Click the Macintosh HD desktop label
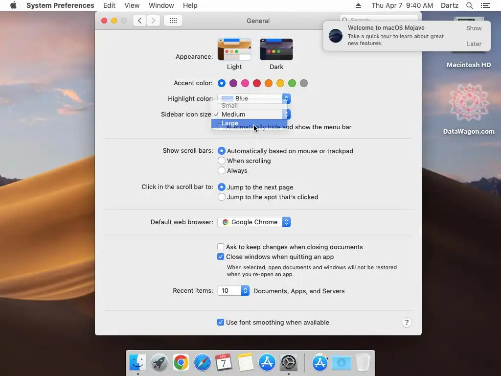501x376 pixels. coord(469,65)
